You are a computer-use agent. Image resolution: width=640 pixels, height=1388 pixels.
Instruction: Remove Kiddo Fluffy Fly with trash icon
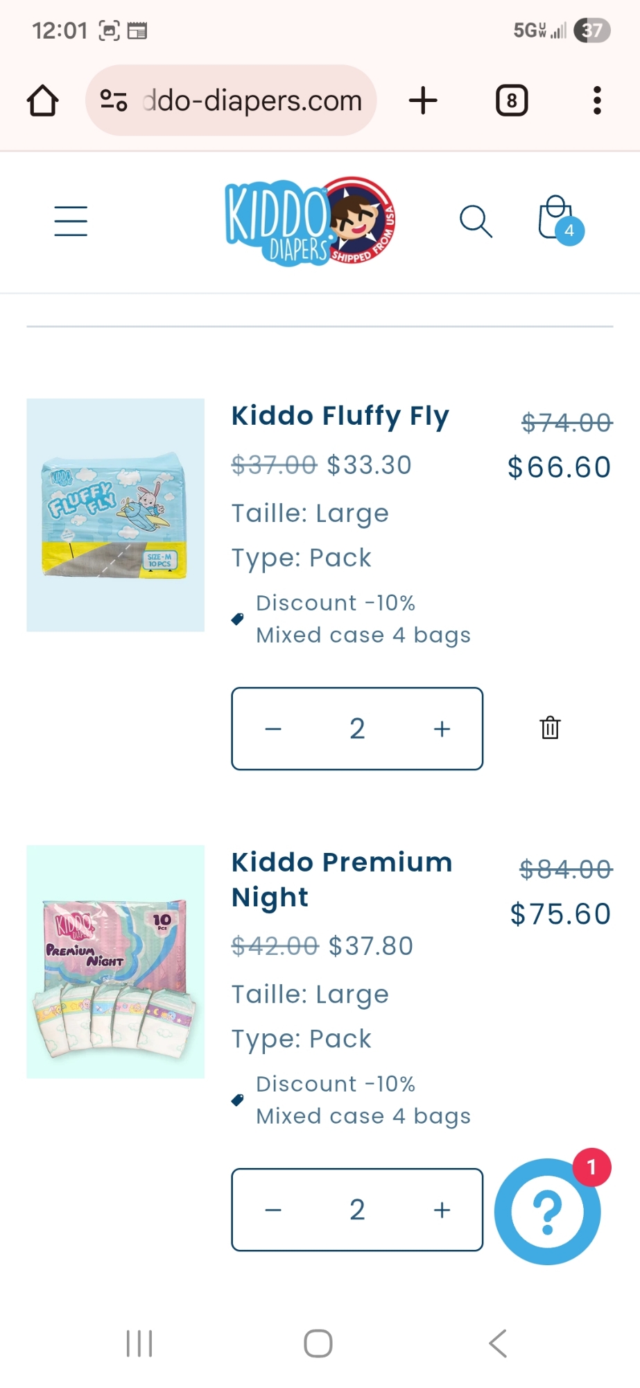point(550,728)
